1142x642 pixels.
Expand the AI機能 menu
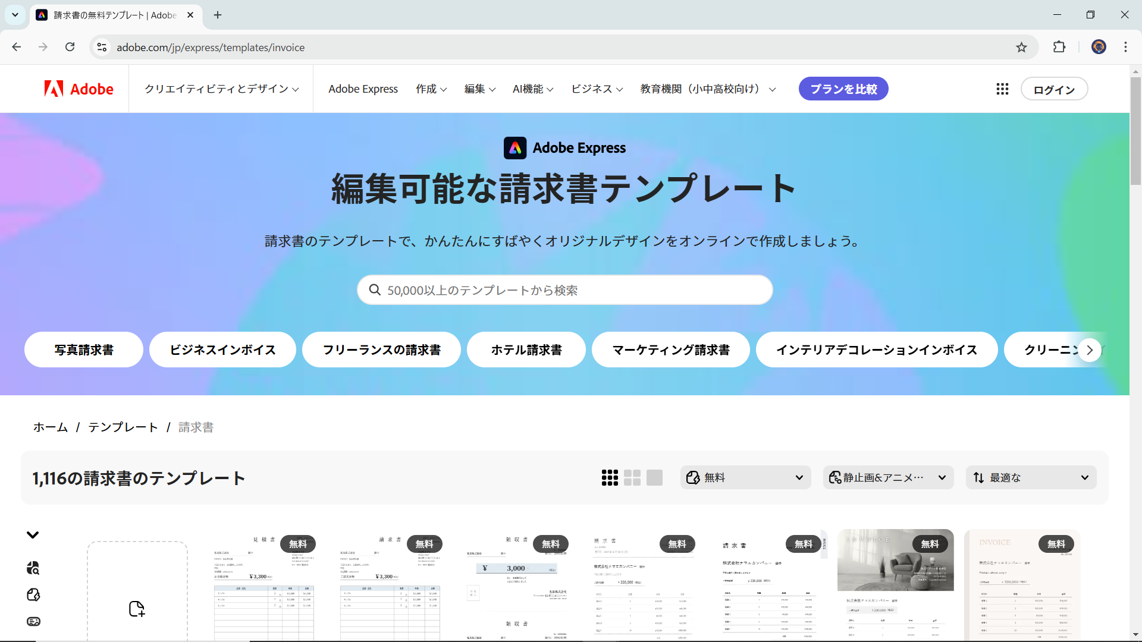pyautogui.click(x=533, y=89)
